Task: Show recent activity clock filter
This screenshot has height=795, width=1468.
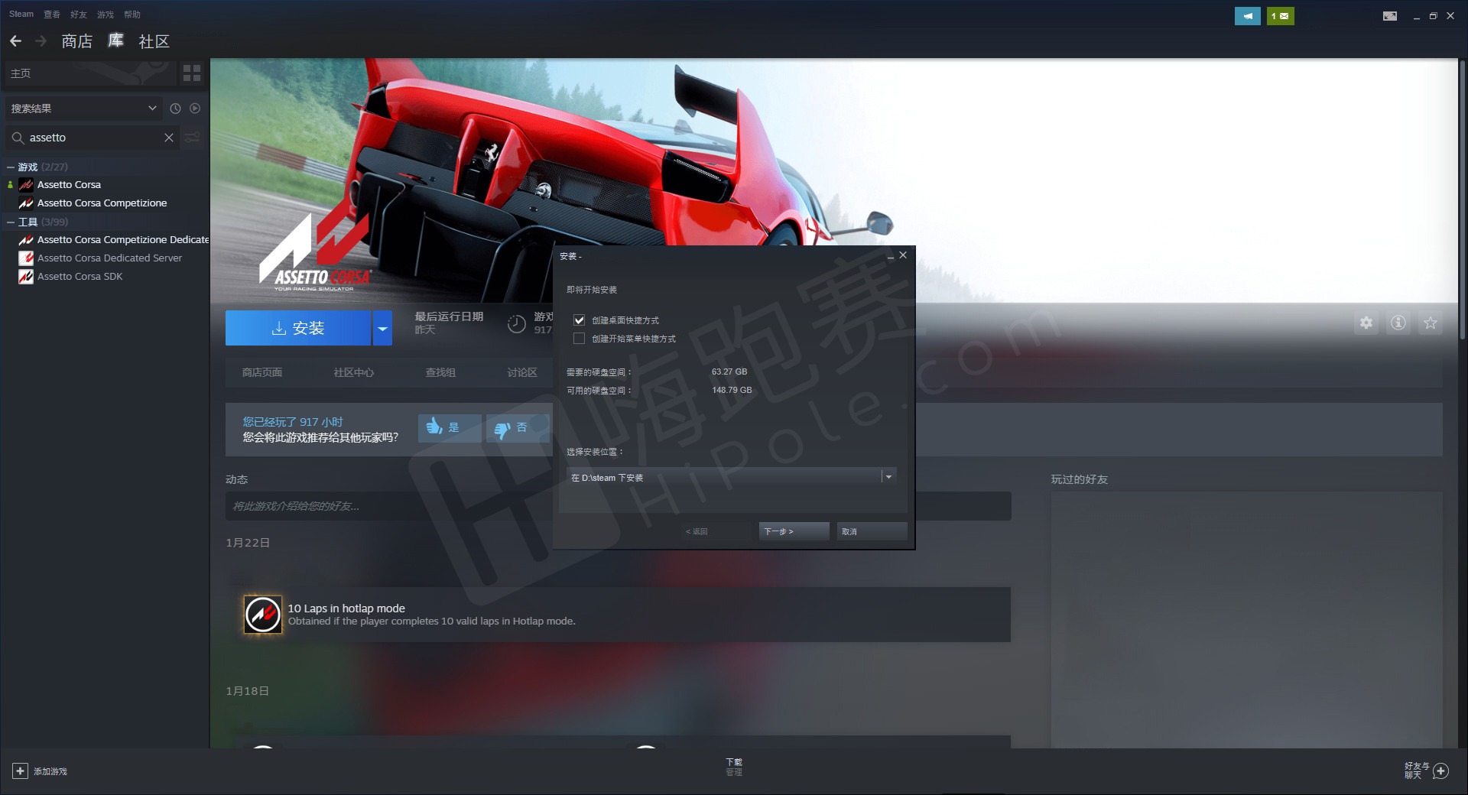Action: [175, 109]
